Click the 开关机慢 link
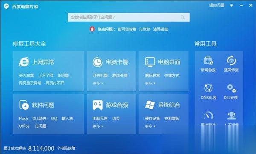The width and height of the screenshot is (256, 154). [x=100, y=75]
